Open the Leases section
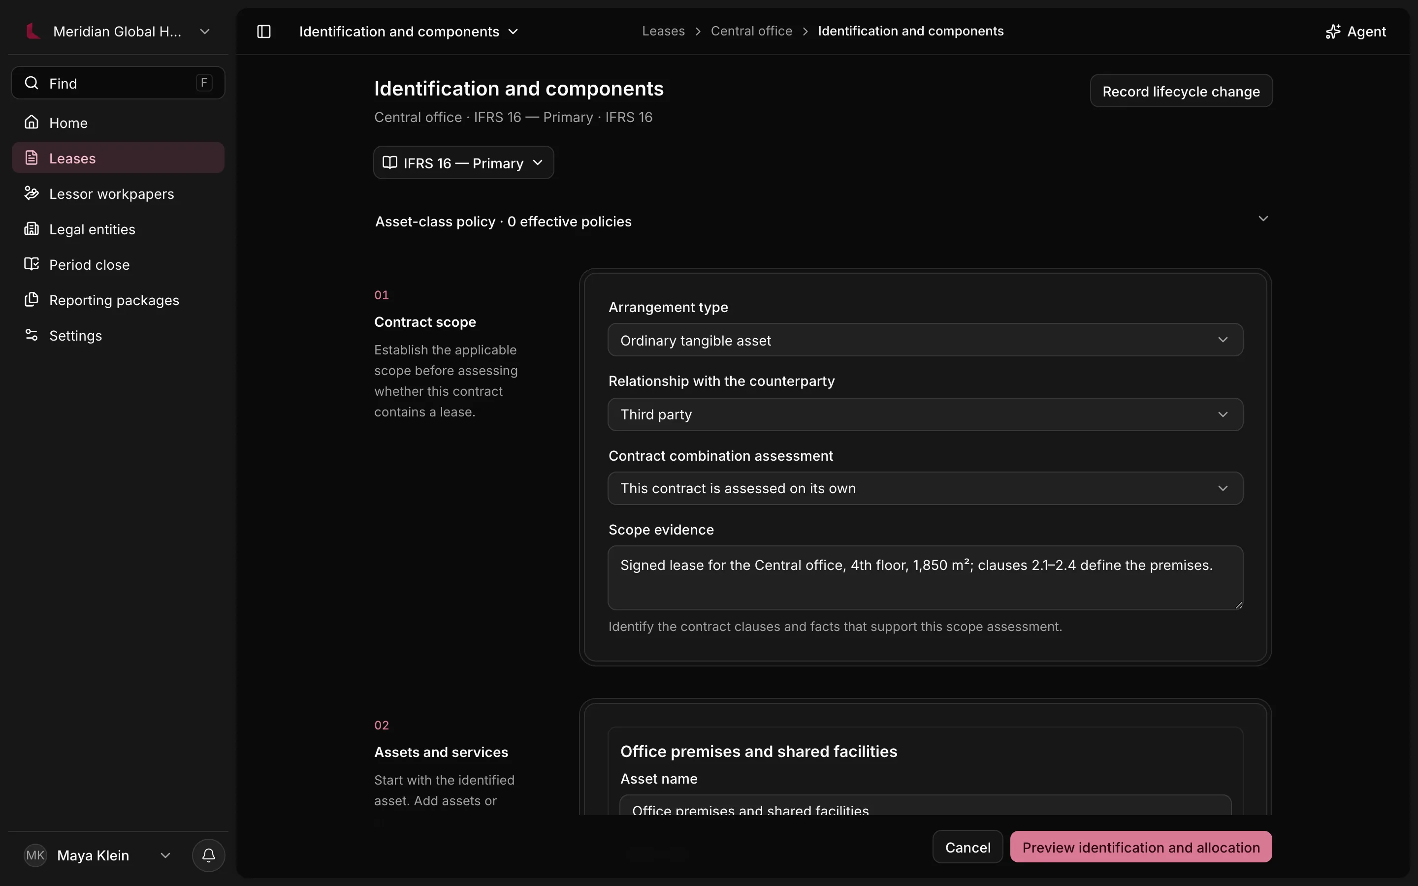The width and height of the screenshot is (1418, 886). (x=118, y=158)
